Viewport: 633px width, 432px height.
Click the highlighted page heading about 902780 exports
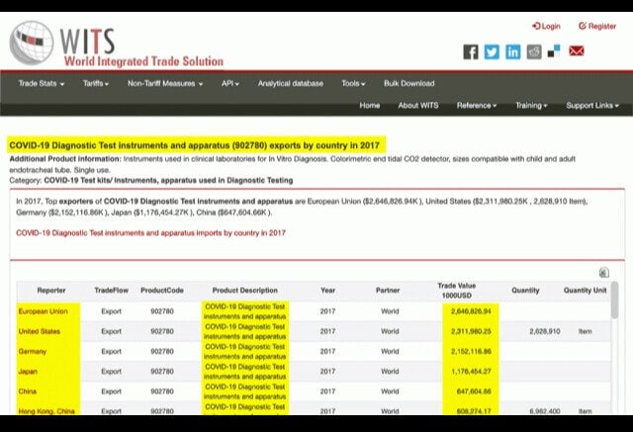(194, 145)
